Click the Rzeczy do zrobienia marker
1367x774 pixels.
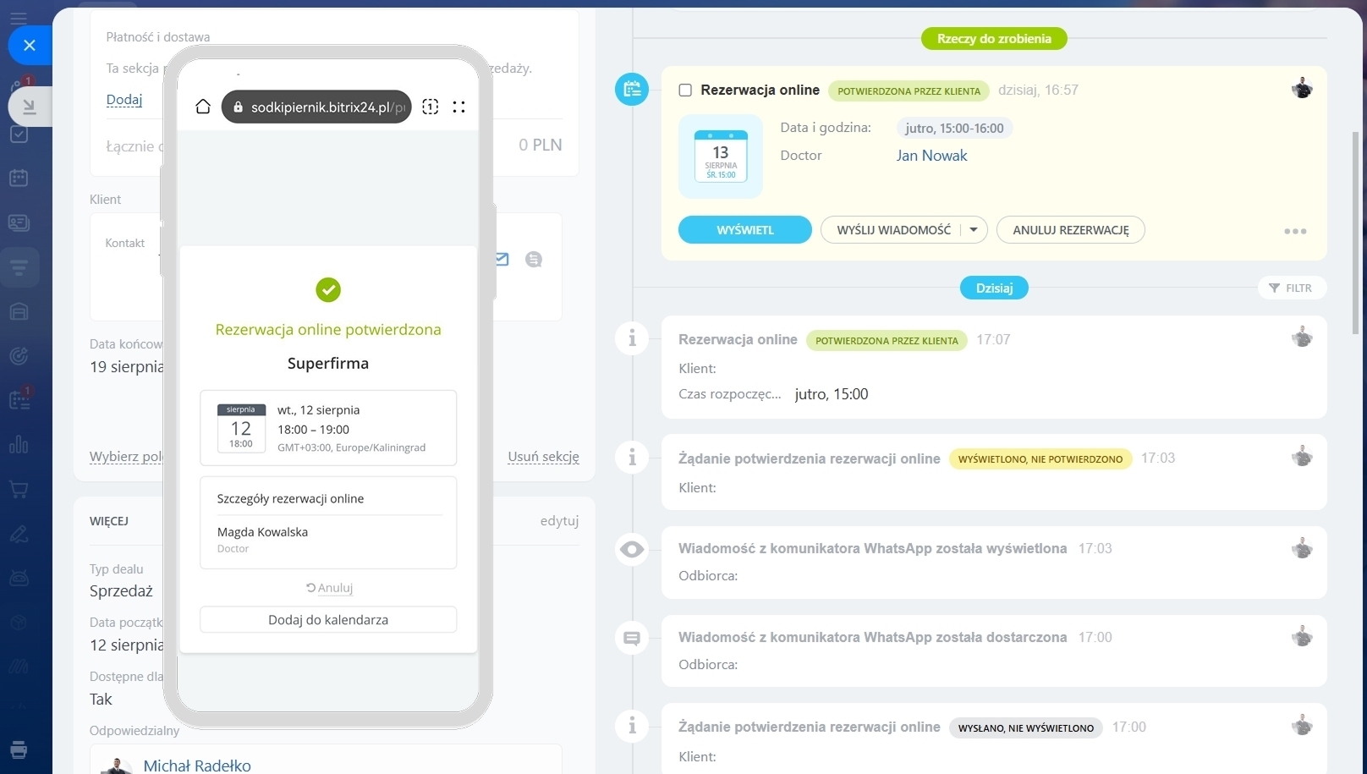click(x=994, y=39)
